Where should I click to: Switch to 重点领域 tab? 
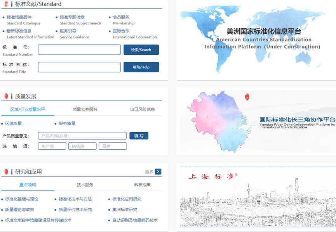(28, 185)
